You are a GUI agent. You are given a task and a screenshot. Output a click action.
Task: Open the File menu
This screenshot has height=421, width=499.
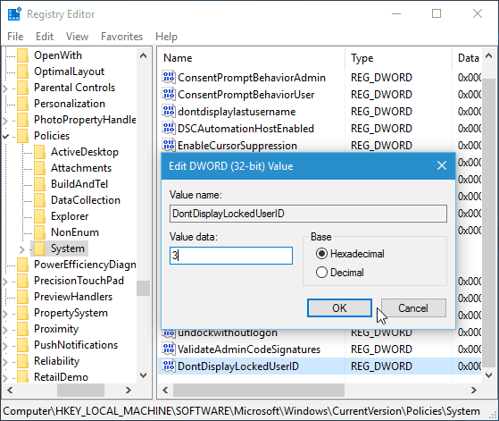pos(15,37)
